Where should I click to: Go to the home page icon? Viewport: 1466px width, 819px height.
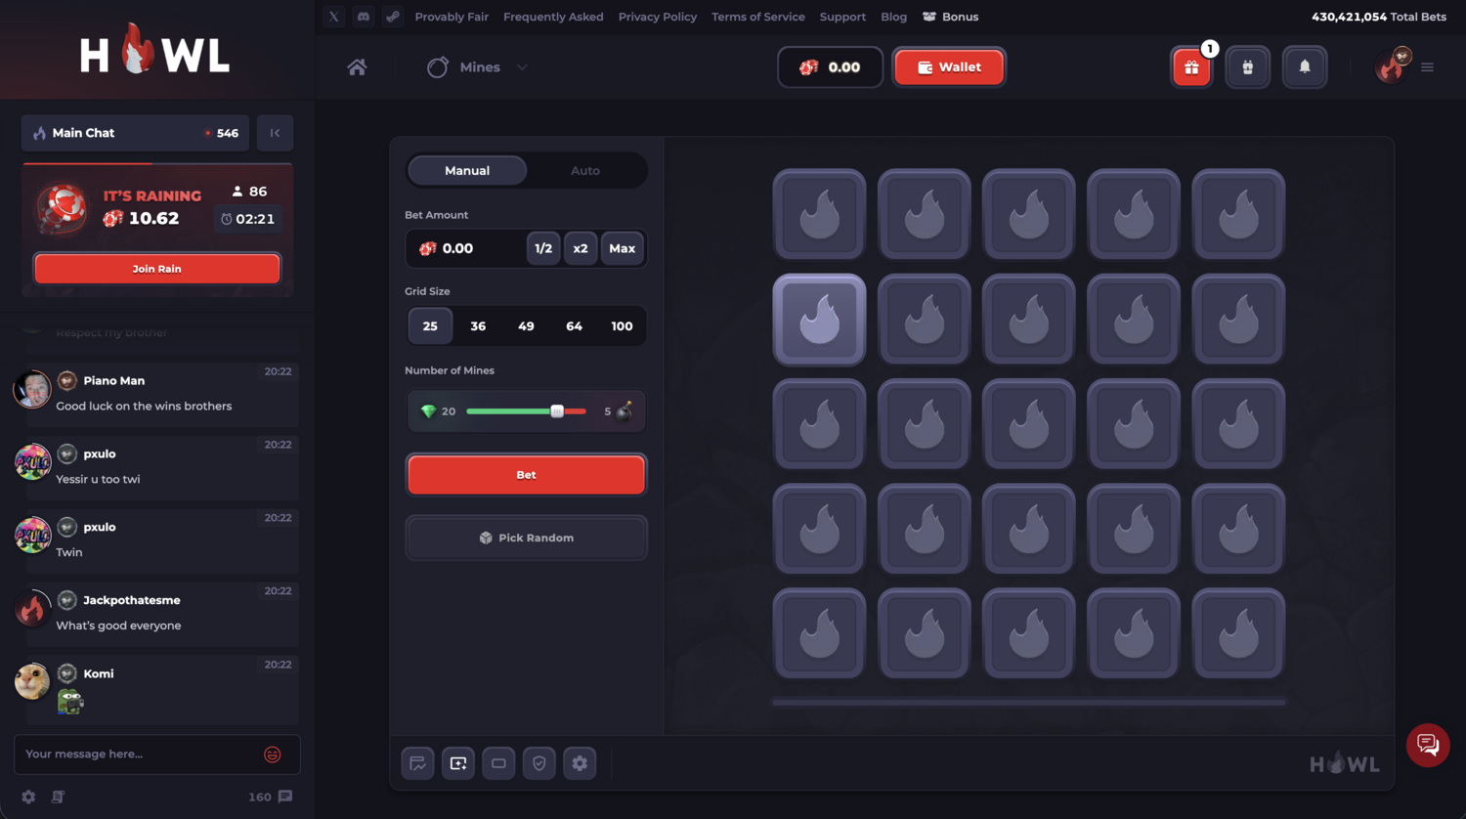pyautogui.click(x=357, y=67)
